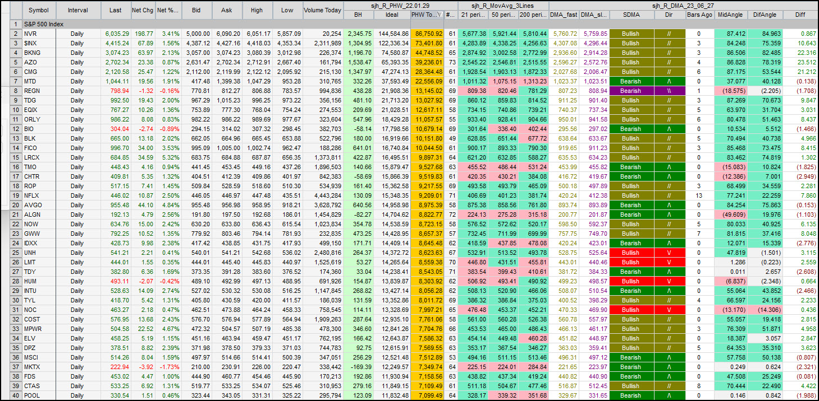Screen dimensions: 819x401
Task: Select the sjh_R_MovAvg_3Lines indicator group header
Action: tap(503, 6)
